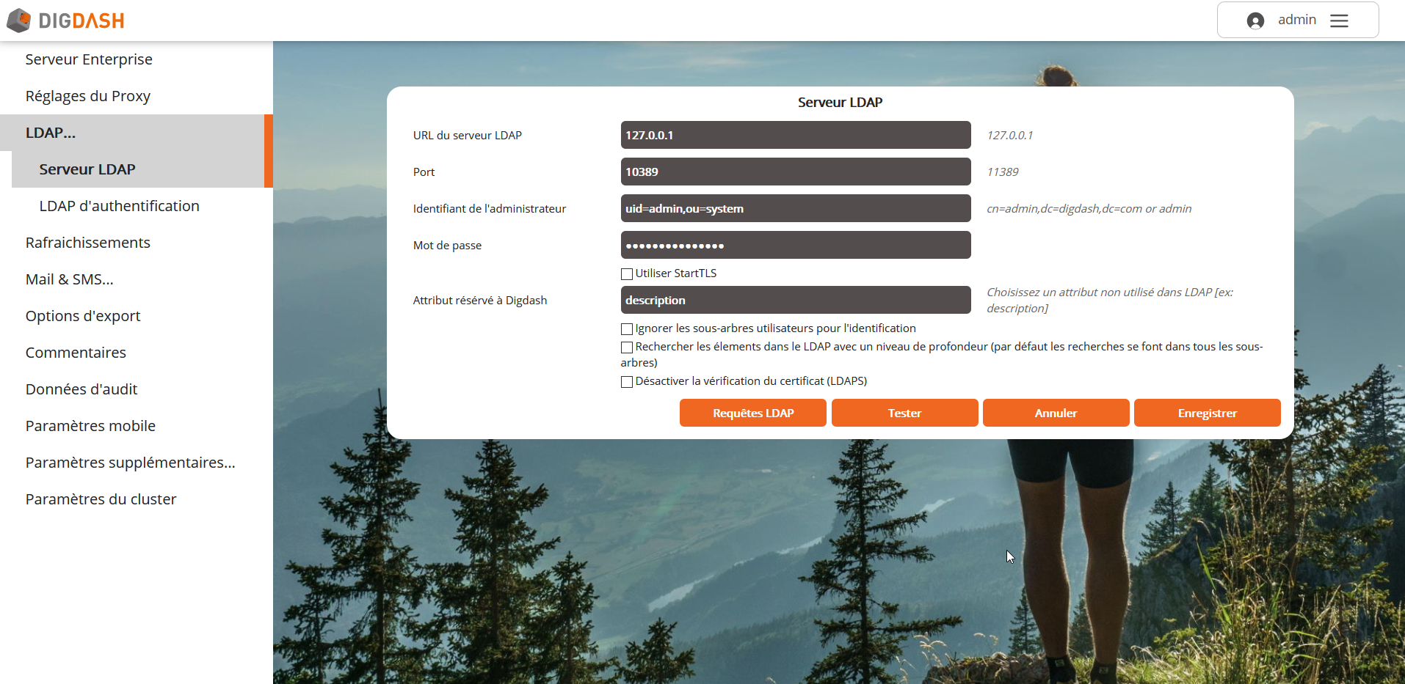Check Ignorer les sous-arbres utilisateurs option
This screenshot has width=1405, height=684.
coord(627,329)
